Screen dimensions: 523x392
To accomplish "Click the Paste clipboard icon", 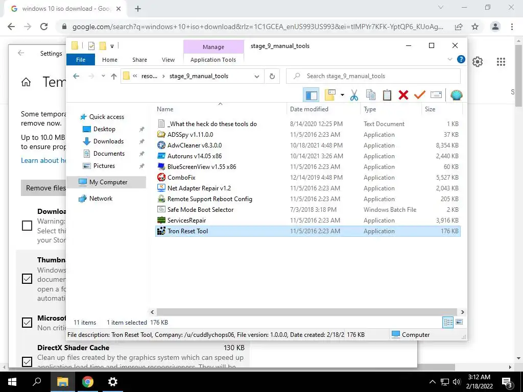I will coord(387,95).
